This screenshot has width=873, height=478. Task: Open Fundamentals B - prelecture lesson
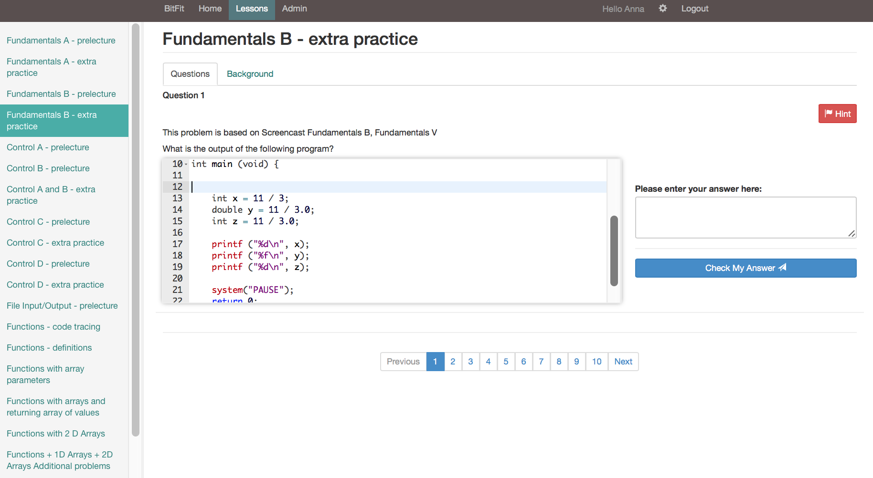tap(61, 94)
